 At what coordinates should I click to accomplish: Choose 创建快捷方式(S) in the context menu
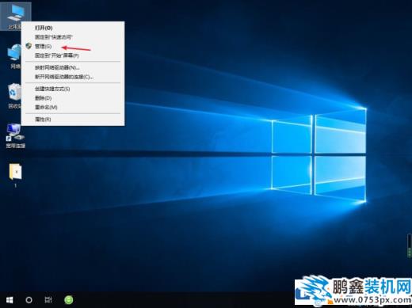(73, 89)
